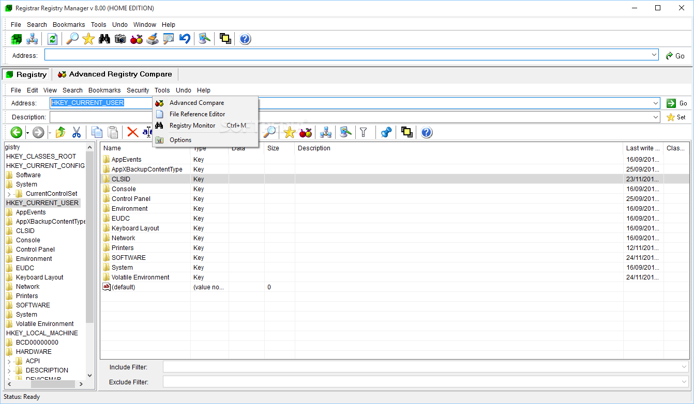Sort by the Name column header

(145, 148)
